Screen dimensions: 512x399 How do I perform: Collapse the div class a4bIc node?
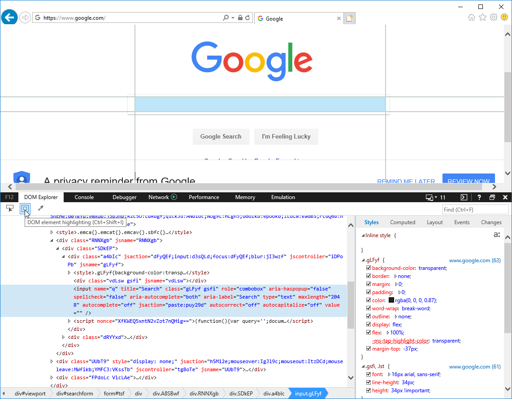pos(63,256)
